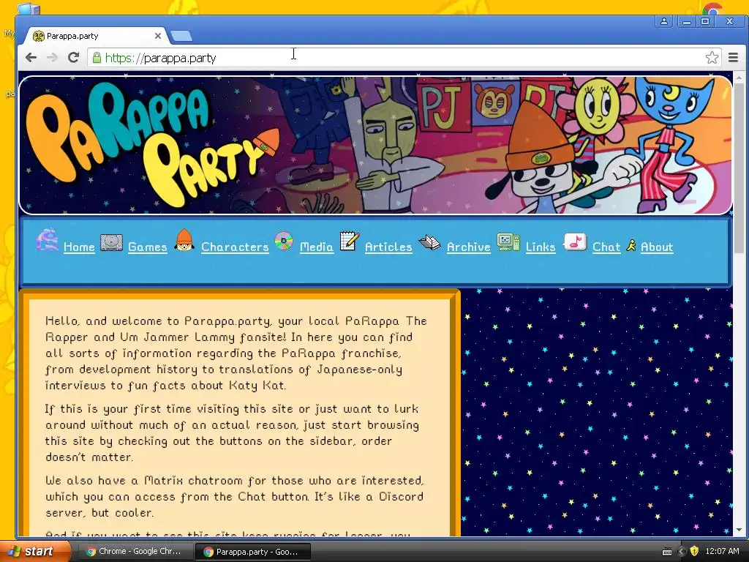Viewport: 749px width, 562px height.
Task: Open the Chrome user profile button
Action: [x=664, y=21]
